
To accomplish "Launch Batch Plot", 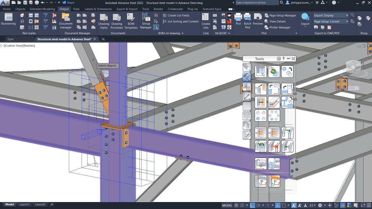I will coord(248,21).
